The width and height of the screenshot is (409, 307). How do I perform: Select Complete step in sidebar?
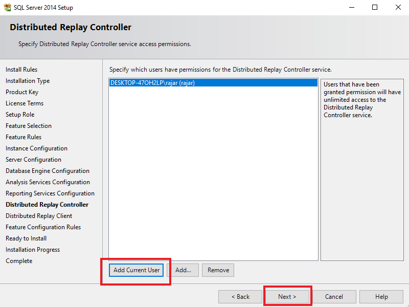coord(19,261)
